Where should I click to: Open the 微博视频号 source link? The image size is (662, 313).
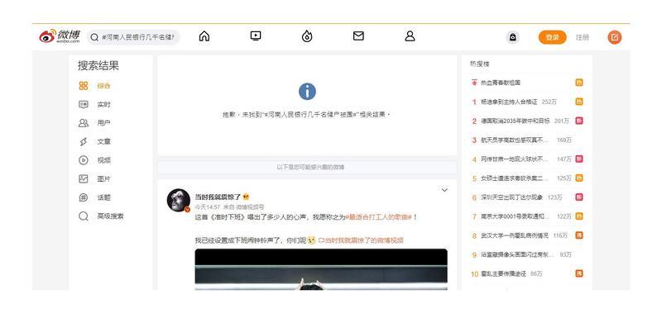point(250,206)
